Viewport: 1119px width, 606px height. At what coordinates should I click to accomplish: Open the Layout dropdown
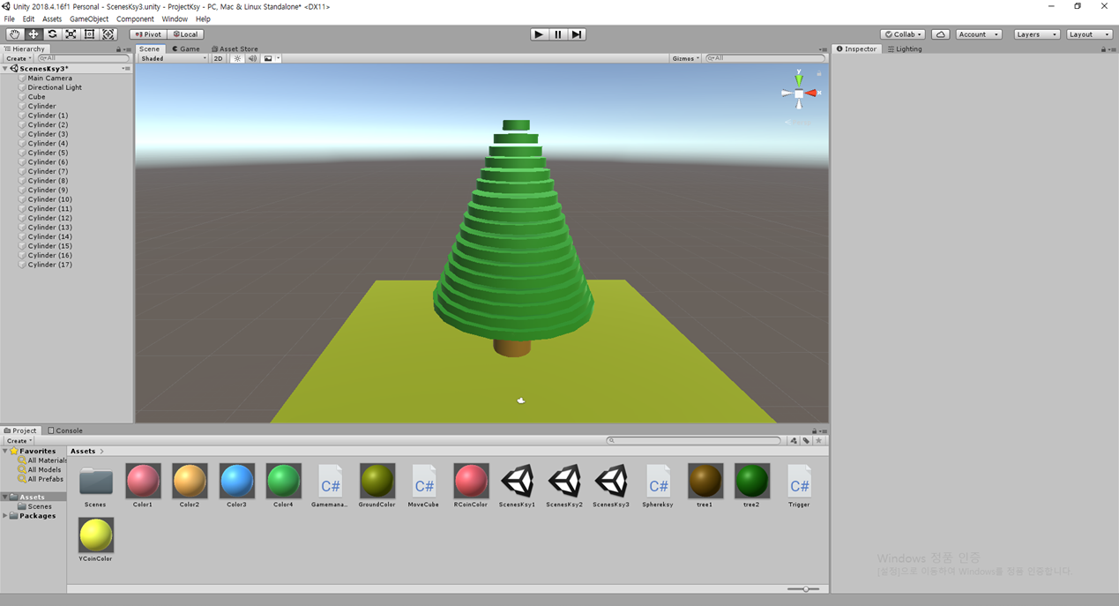click(1088, 34)
